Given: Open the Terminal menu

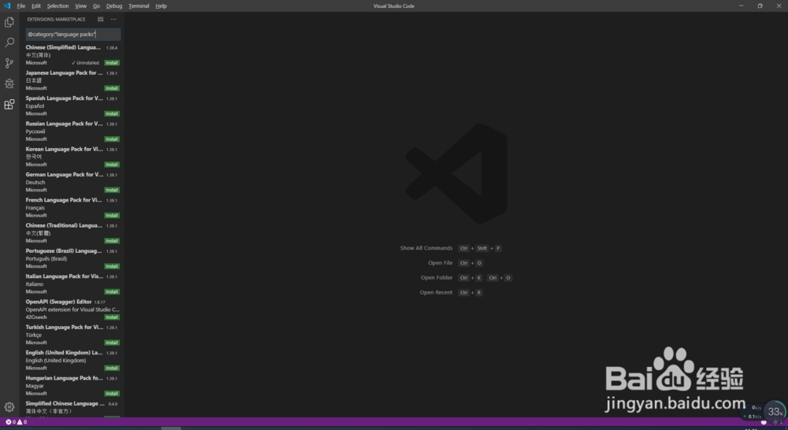Looking at the screenshot, I should [139, 6].
